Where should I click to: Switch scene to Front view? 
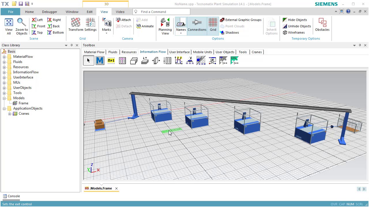pyautogui.click(x=38, y=26)
